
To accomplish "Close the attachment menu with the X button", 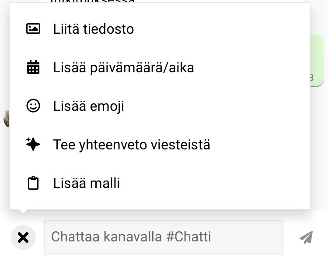I will [x=23, y=237].
